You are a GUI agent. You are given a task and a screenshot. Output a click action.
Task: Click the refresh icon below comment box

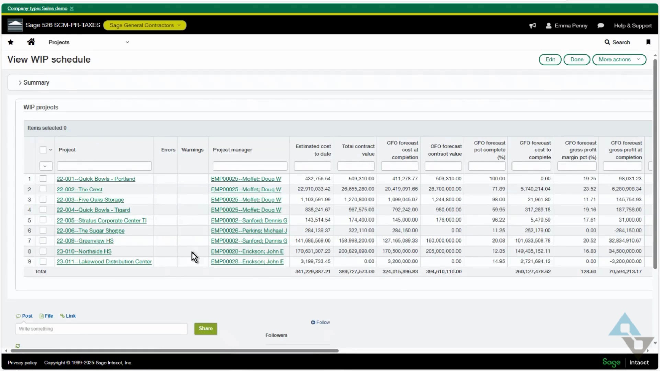click(18, 346)
